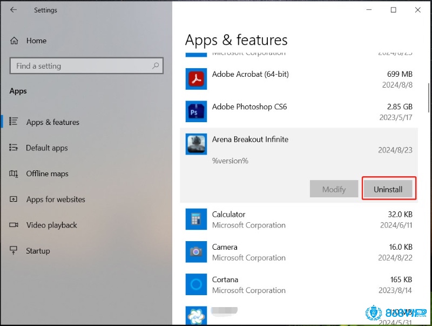Click the grayed-out Modify button

(334, 189)
